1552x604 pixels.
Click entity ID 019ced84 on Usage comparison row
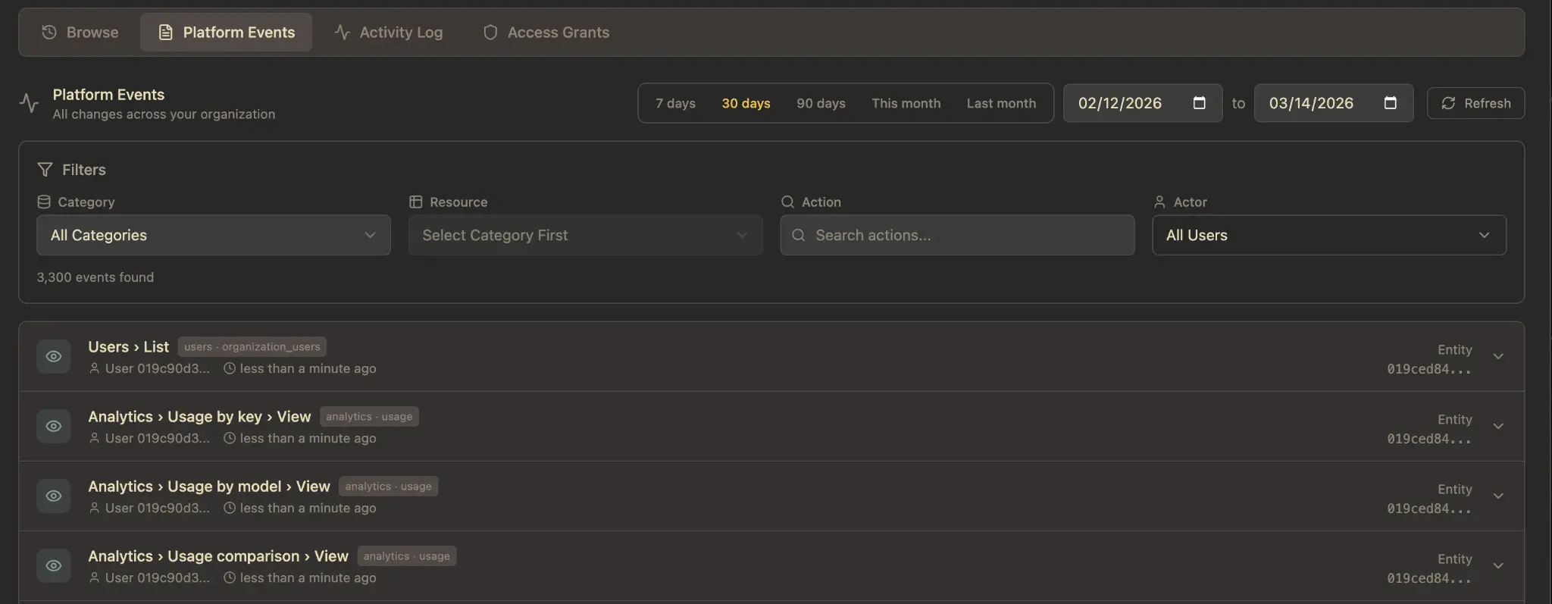point(1429,578)
